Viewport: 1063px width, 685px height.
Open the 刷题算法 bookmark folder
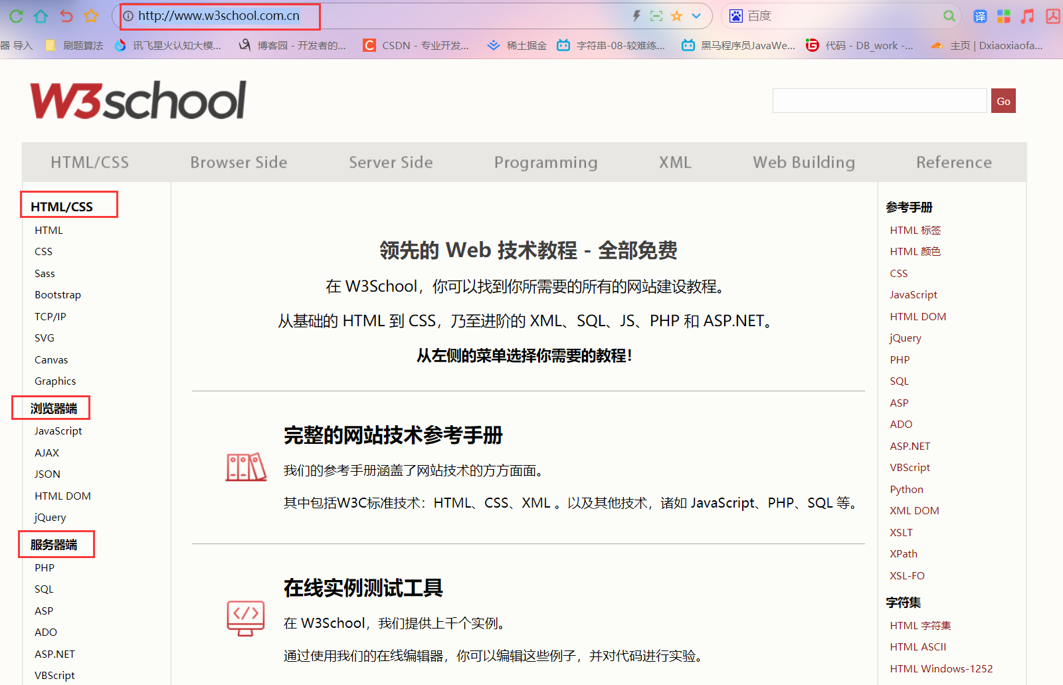[x=74, y=45]
